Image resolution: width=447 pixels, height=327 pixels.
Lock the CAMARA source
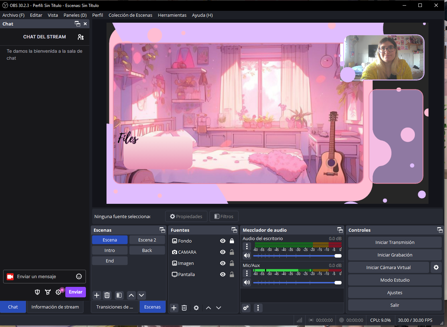click(232, 252)
